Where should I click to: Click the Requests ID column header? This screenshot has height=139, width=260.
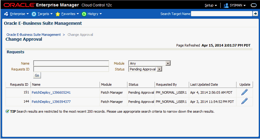pos(18,85)
